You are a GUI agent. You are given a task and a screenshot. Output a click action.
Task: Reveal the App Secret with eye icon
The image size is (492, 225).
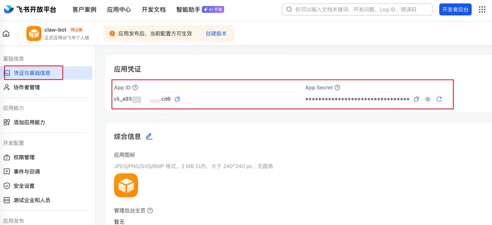click(x=428, y=99)
